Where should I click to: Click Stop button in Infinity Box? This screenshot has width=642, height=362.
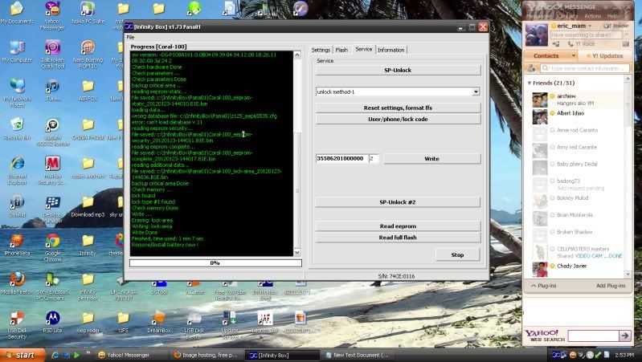(457, 254)
